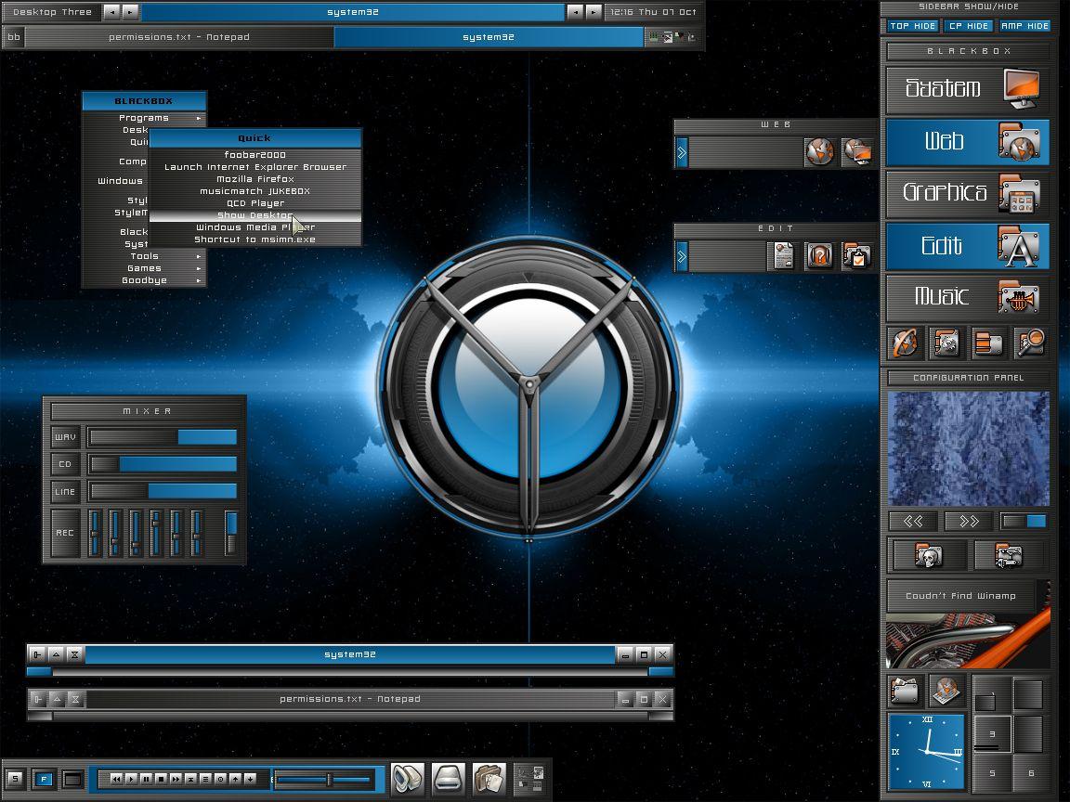The image size is (1070, 802).
Task: Open the playing cards folder icon in the dock
Action: 489,779
